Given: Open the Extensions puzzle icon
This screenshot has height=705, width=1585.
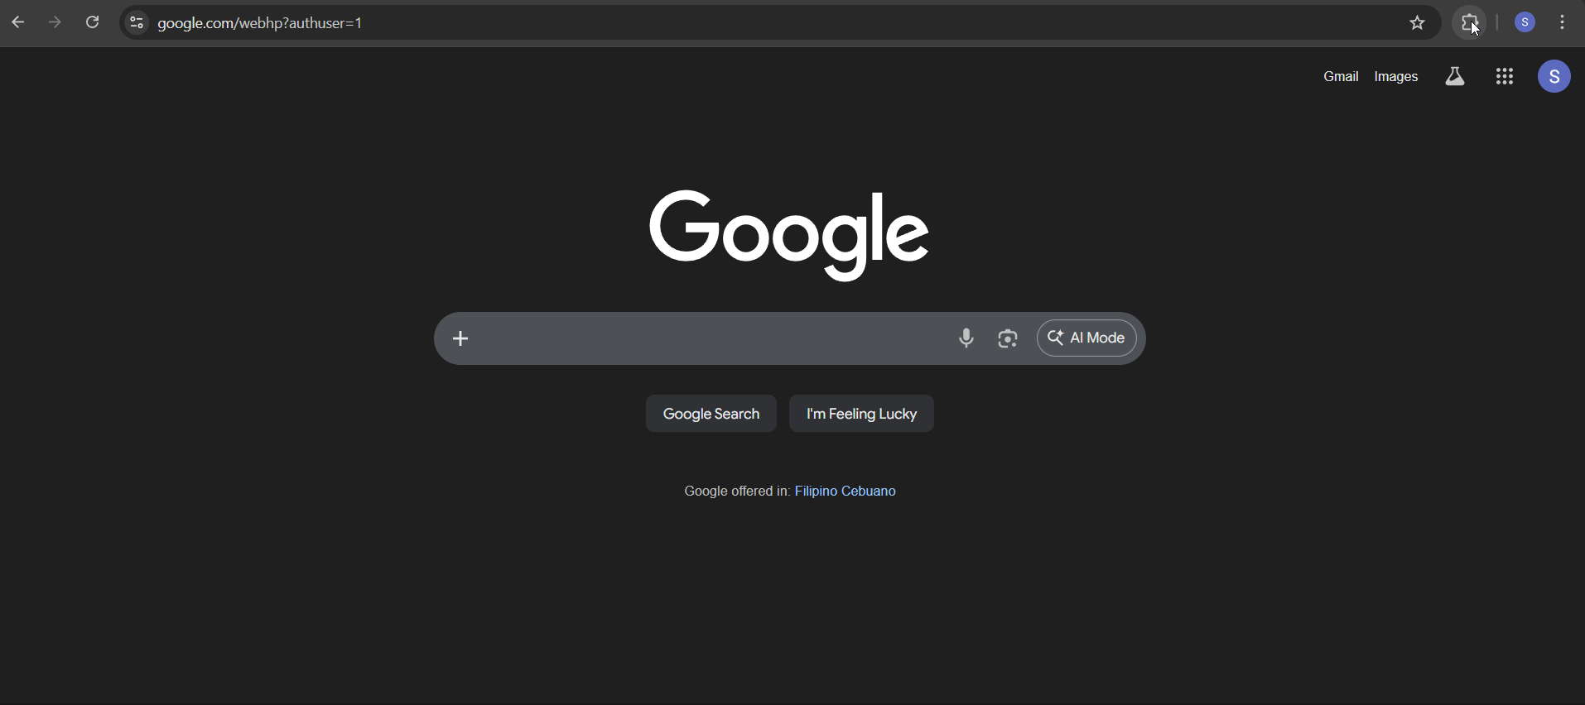Looking at the screenshot, I should tap(1470, 23).
